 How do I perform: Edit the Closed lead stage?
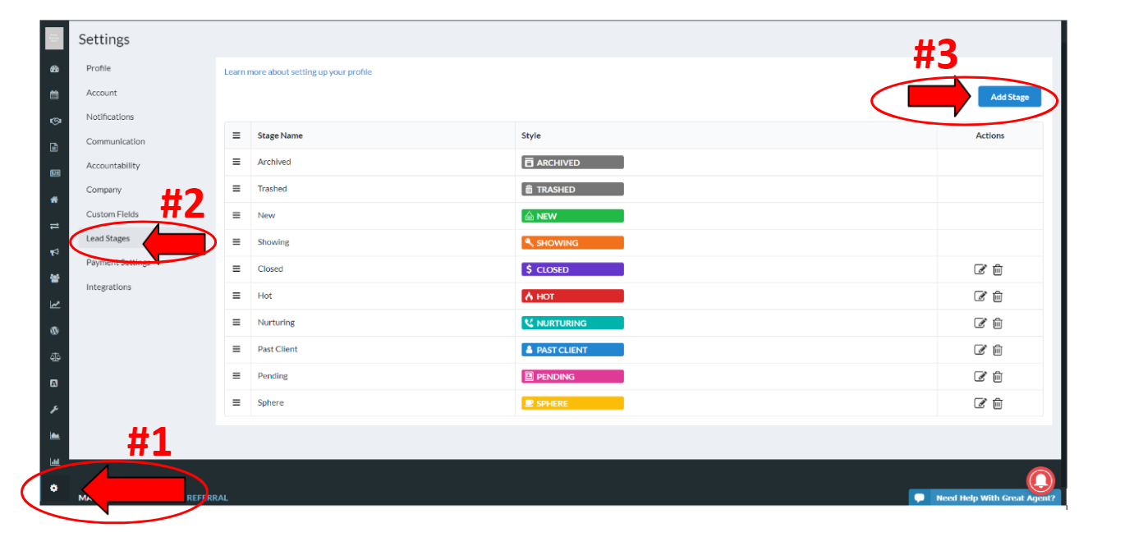point(980,269)
